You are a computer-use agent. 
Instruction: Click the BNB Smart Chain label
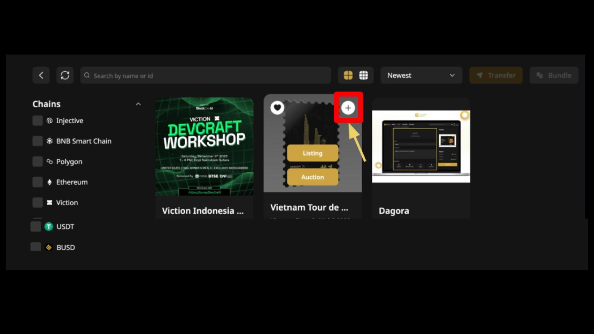84,141
